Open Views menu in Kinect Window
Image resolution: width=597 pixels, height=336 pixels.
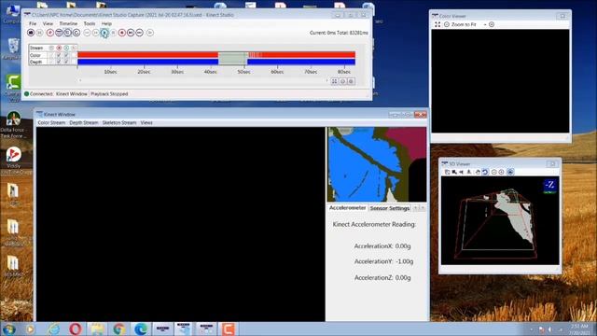(146, 122)
